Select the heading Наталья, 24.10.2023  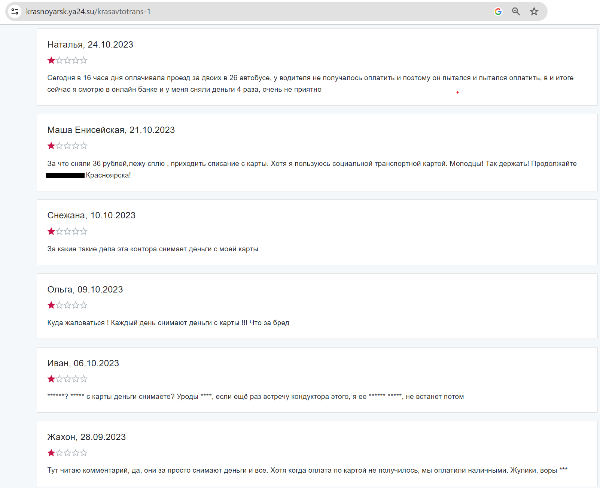pyautogui.click(x=90, y=45)
